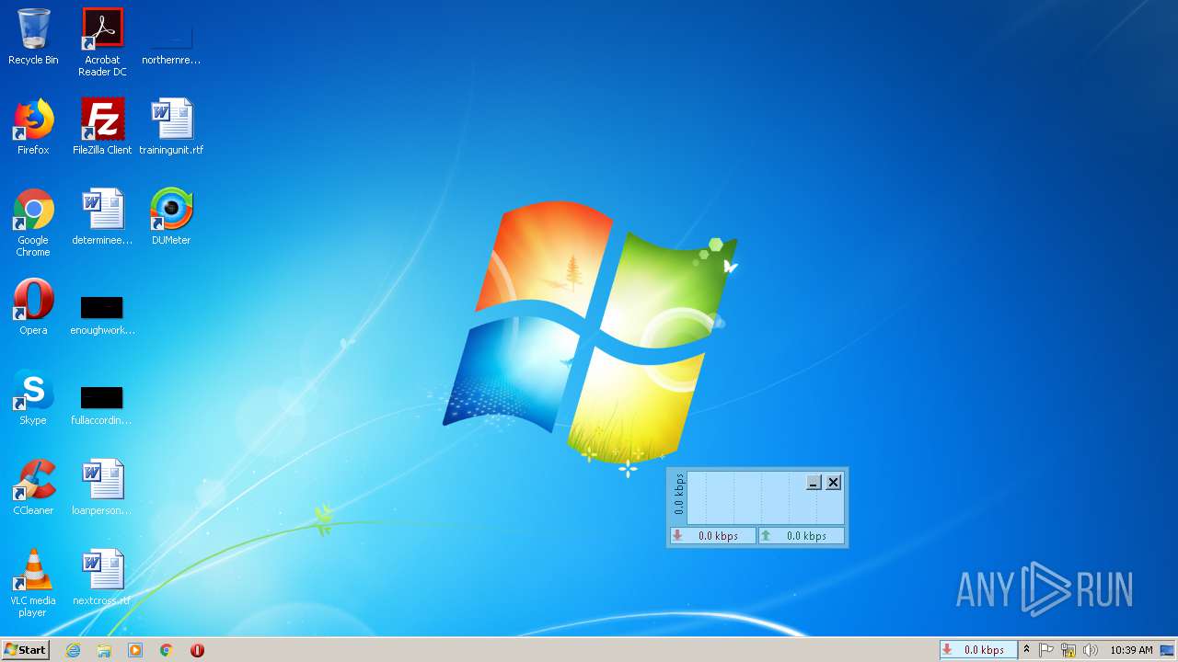Open Action Center flag icon
The width and height of the screenshot is (1178, 662).
(1046, 650)
